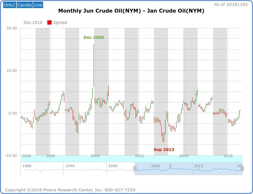Click the Spread legend label

coord(60,23)
